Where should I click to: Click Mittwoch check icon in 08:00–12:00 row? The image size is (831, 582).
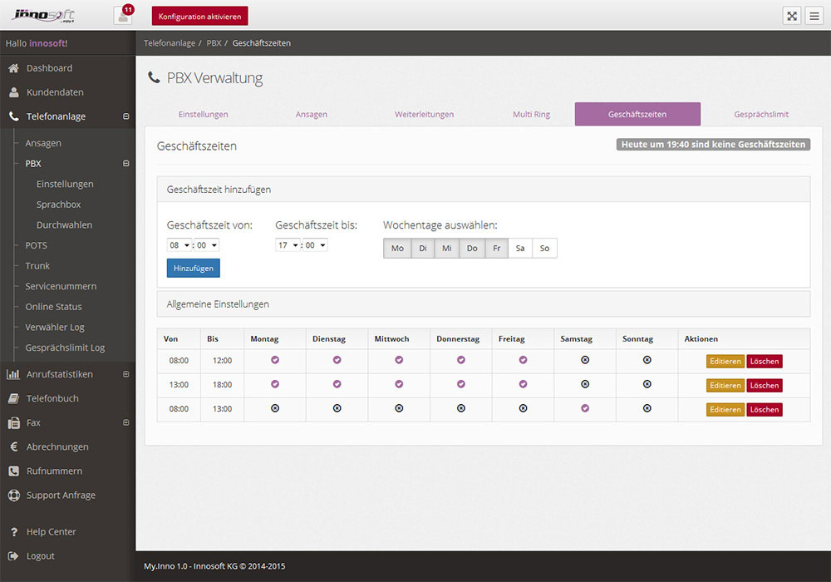pyautogui.click(x=399, y=360)
